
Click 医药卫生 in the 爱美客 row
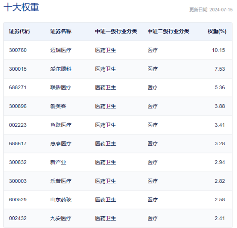click(x=106, y=106)
